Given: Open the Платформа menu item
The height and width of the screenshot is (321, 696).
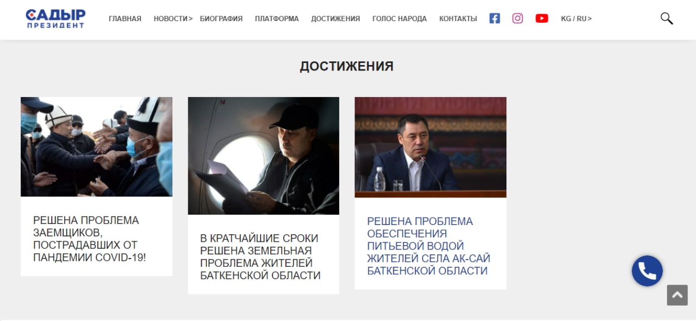Looking at the screenshot, I should pyautogui.click(x=277, y=18).
